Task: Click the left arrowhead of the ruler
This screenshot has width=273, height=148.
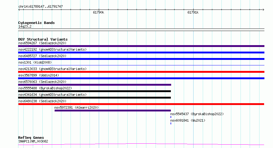Action: tap(19, 10)
